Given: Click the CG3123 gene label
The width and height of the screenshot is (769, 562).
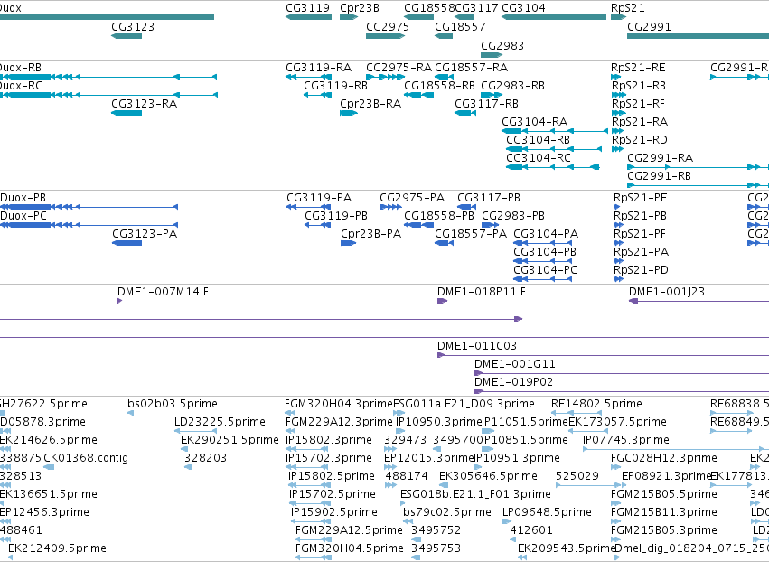Looking at the screenshot, I should [133, 27].
